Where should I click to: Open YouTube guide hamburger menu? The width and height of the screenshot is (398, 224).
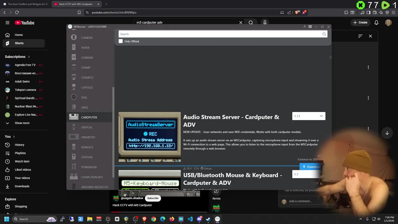[7, 22]
